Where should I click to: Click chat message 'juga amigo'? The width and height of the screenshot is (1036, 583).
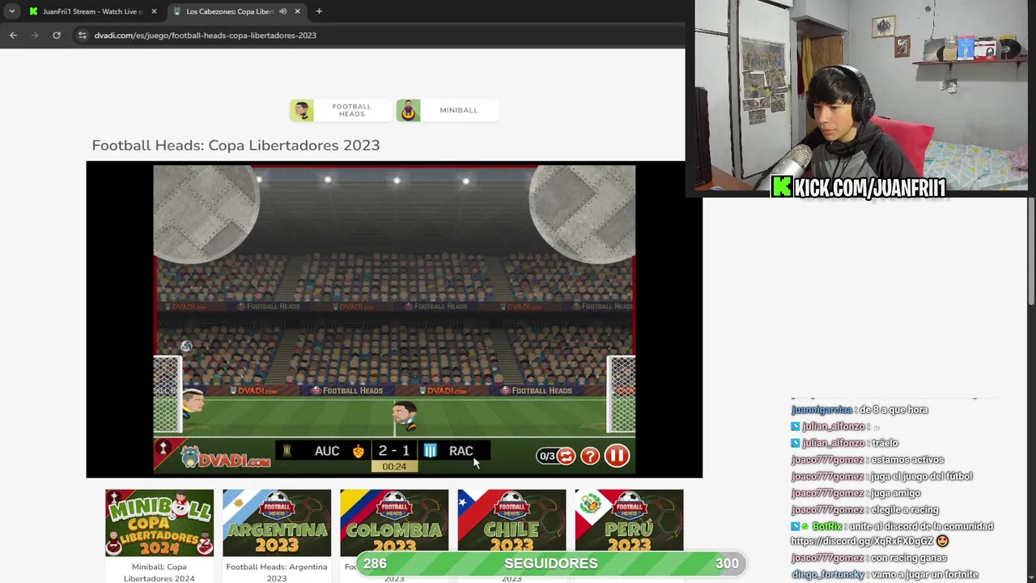pyautogui.click(x=895, y=492)
